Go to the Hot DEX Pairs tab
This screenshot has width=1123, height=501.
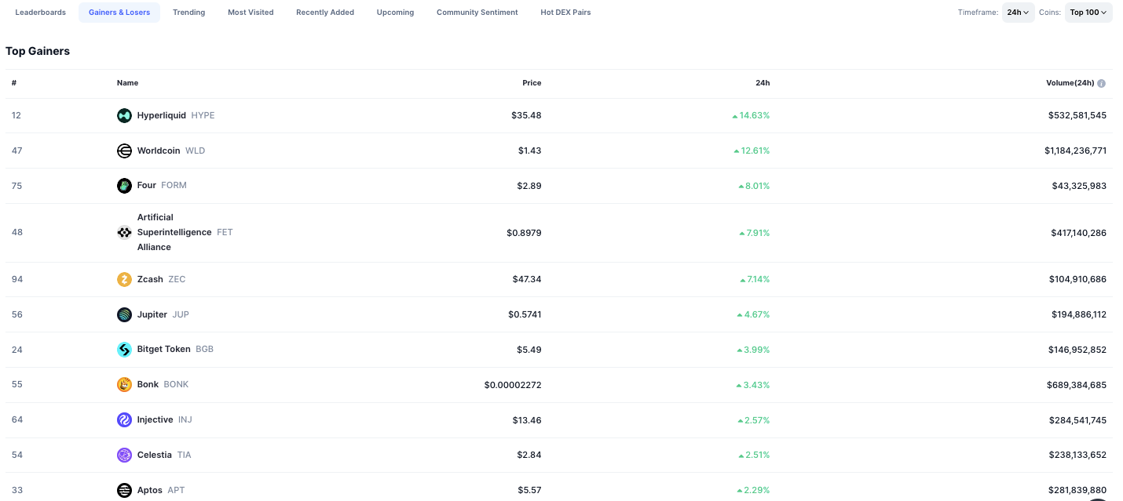click(x=565, y=13)
